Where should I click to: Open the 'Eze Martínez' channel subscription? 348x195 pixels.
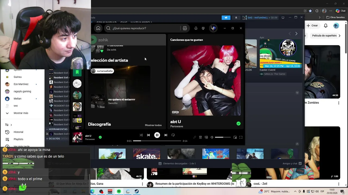21,84
